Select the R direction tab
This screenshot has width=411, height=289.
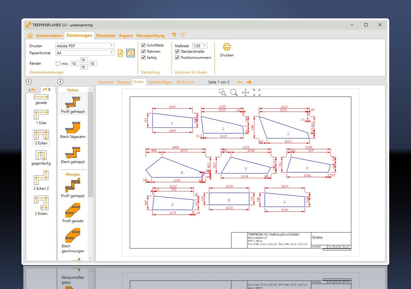tap(48, 89)
